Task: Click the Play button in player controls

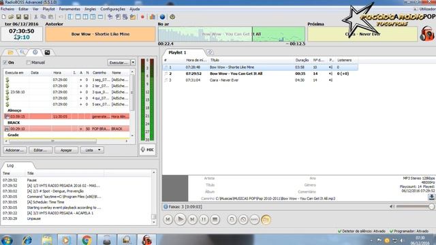Action: tap(180, 219)
